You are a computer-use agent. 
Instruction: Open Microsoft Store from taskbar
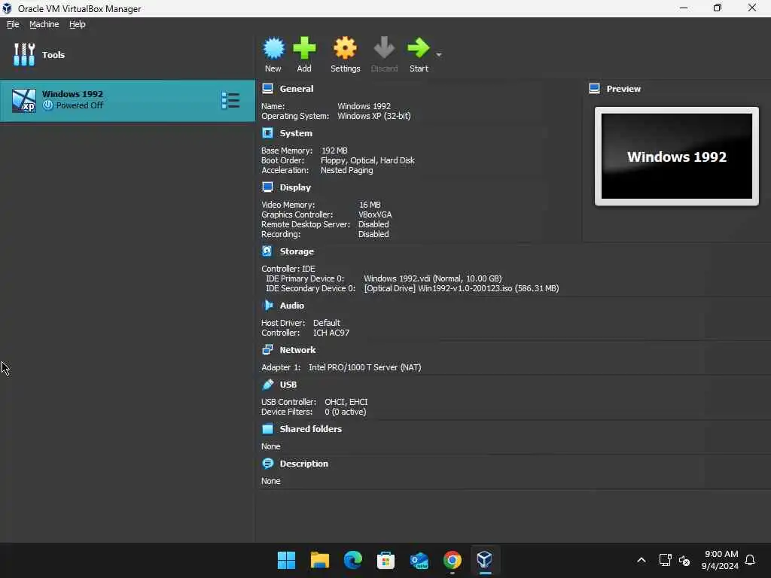(x=385, y=560)
